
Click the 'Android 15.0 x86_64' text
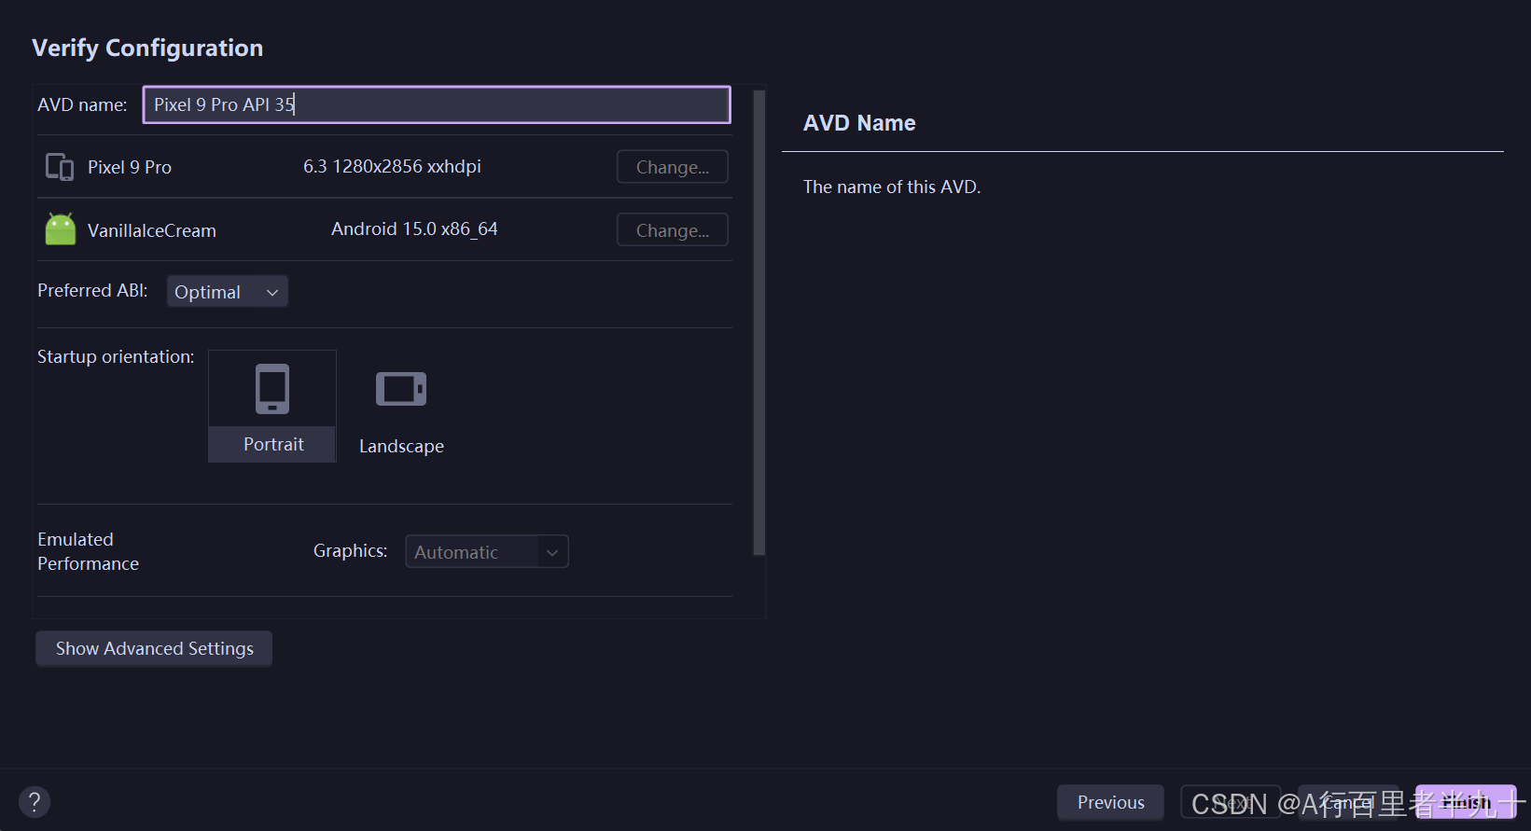click(x=414, y=229)
